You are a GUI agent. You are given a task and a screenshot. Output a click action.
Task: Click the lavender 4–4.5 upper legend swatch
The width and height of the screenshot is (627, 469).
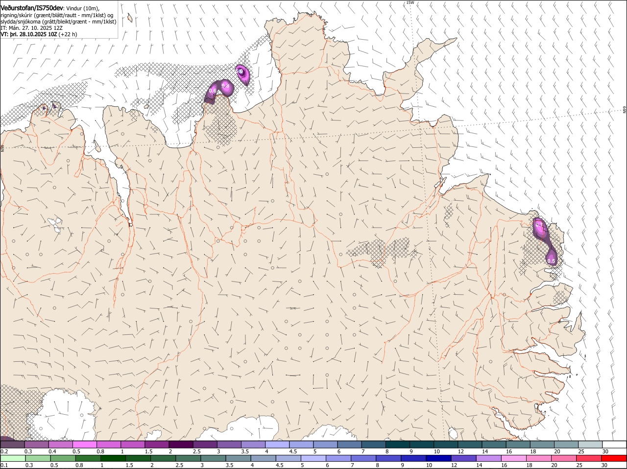click(277, 445)
